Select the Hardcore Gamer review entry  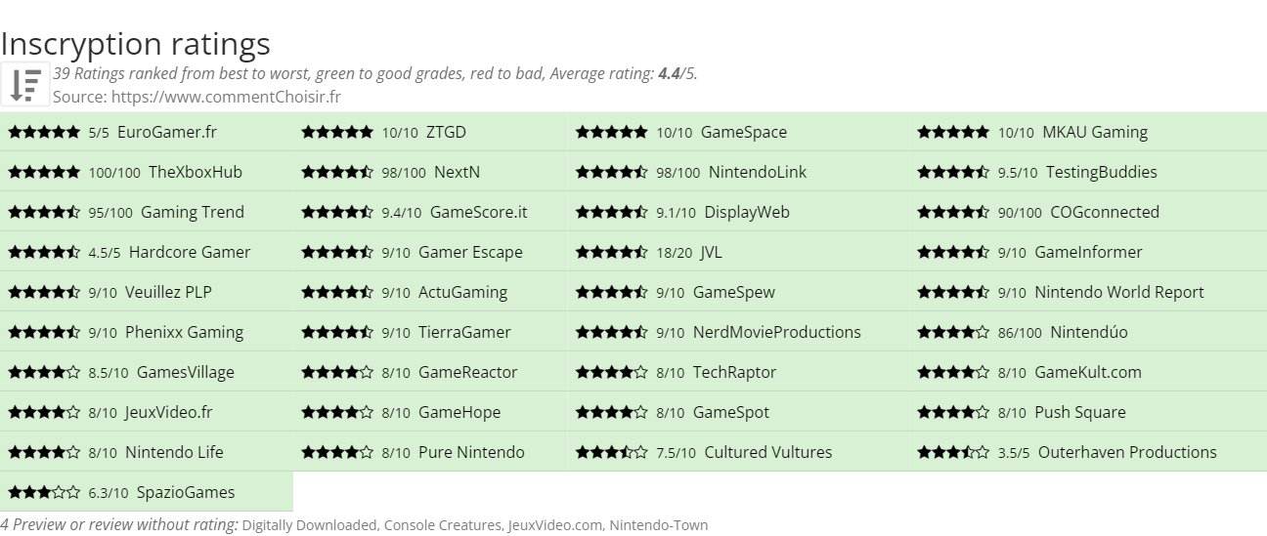pos(189,252)
